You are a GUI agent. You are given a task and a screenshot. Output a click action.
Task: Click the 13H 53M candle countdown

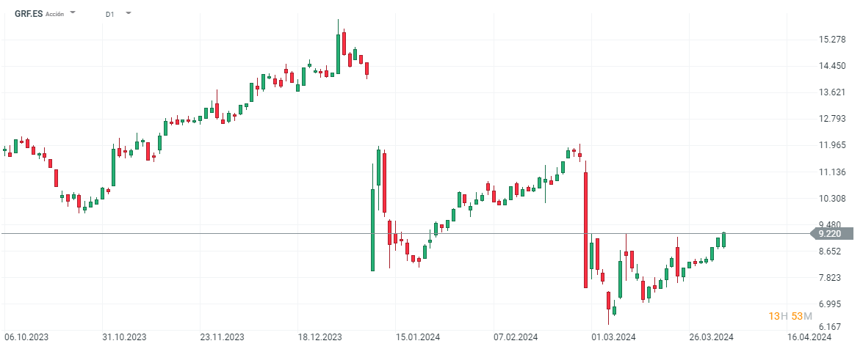[x=790, y=316]
